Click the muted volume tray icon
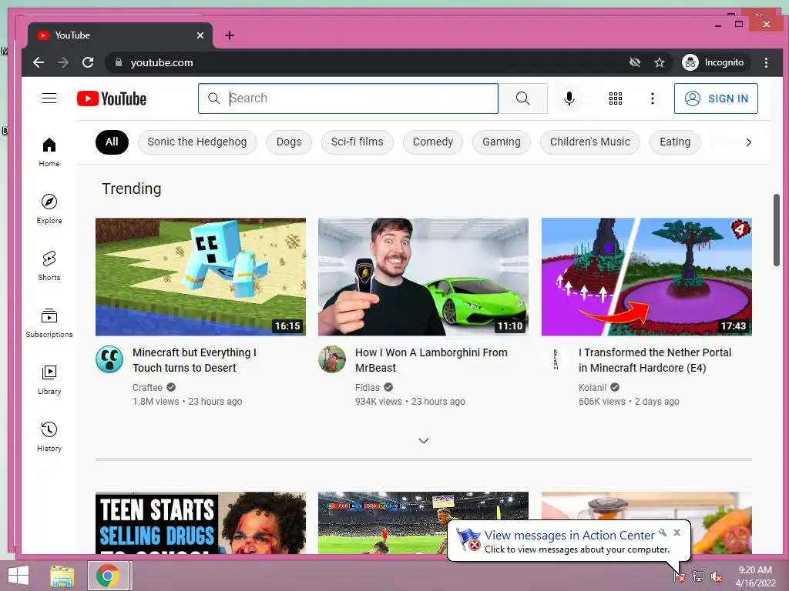Viewport: 789px width, 591px height. coord(716,576)
